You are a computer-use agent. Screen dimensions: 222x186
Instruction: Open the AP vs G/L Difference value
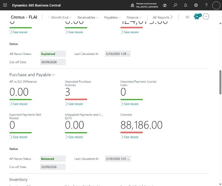pos(19,92)
